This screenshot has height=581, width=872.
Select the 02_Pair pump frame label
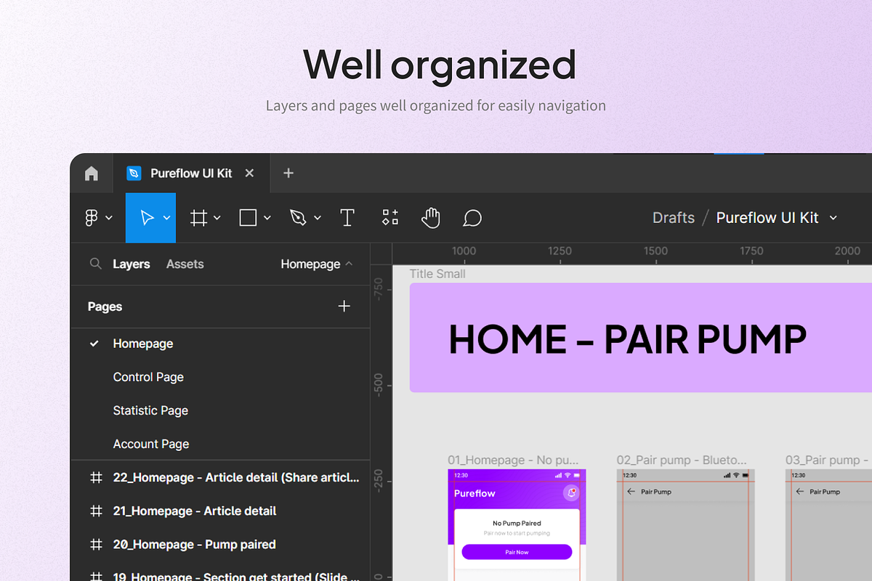pyautogui.click(x=682, y=460)
